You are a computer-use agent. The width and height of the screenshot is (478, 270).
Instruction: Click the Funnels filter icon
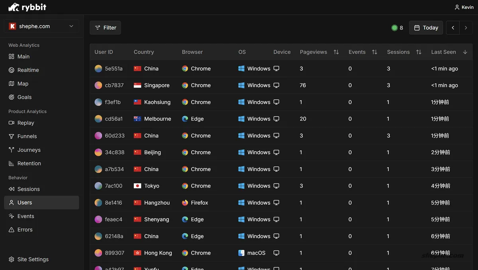click(12, 137)
